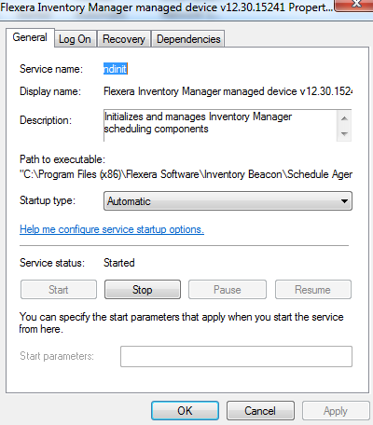The image size is (373, 425).
Task: Click the Display name value text
Action: tap(228, 91)
